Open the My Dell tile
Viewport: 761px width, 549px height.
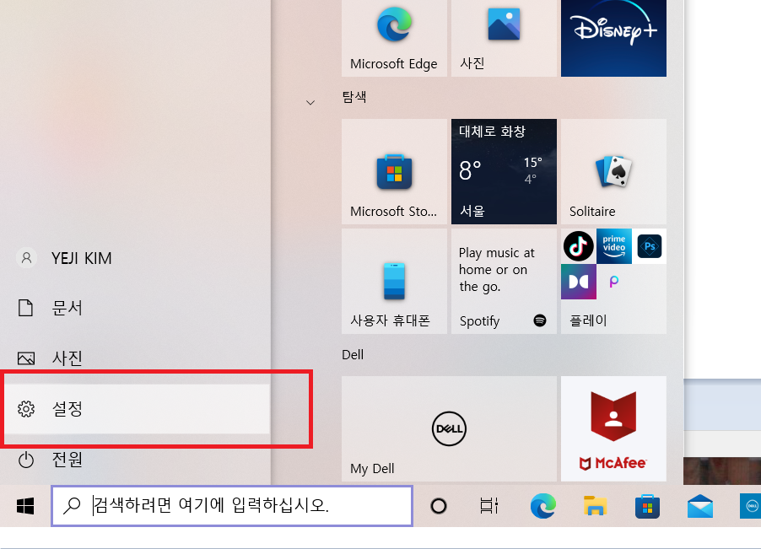pyautogui.click(x=449, y=428)
